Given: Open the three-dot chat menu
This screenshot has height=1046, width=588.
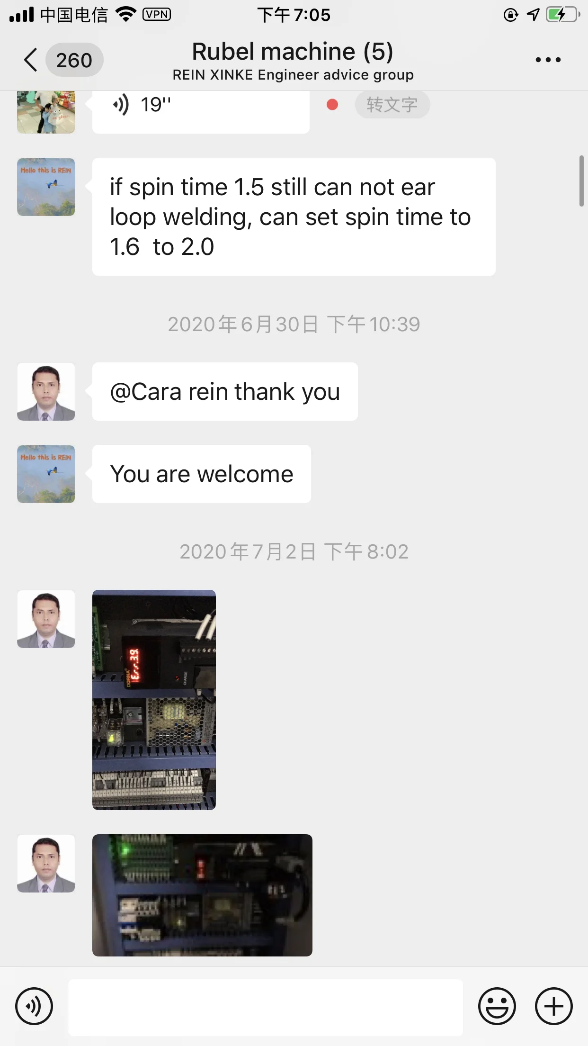Looking at the screenshot, I should point(548,60).
